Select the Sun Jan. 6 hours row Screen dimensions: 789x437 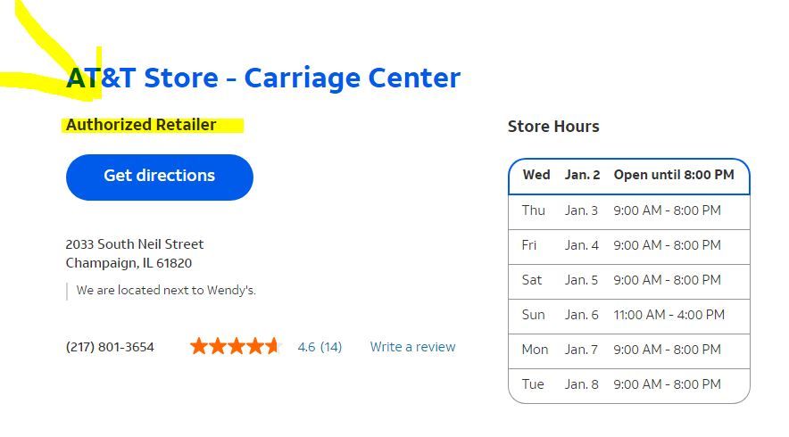click(x=628, y=315)
